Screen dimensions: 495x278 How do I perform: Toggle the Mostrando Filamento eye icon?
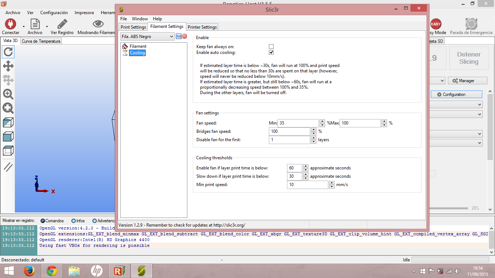[x=98, y=24]
